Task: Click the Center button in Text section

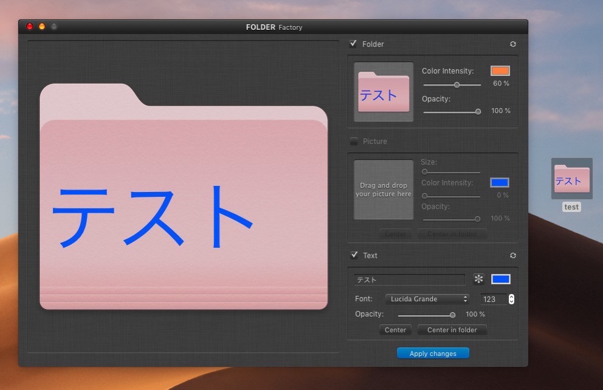Action: [x=395, y=330]
